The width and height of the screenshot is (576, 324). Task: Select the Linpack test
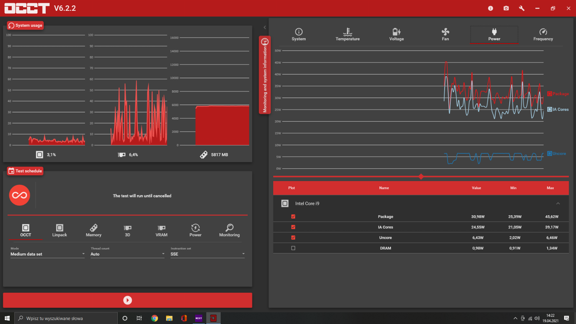point(60,230)
